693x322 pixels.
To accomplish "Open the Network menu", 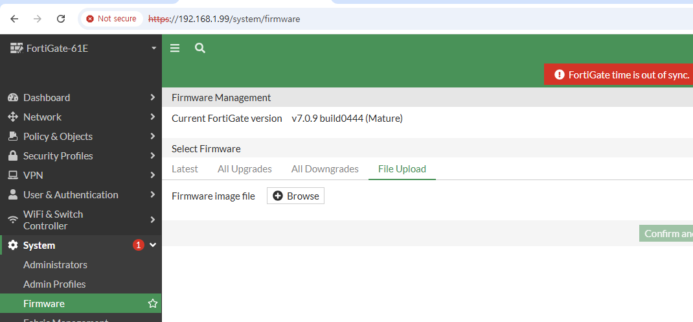I will coord(43,117).
